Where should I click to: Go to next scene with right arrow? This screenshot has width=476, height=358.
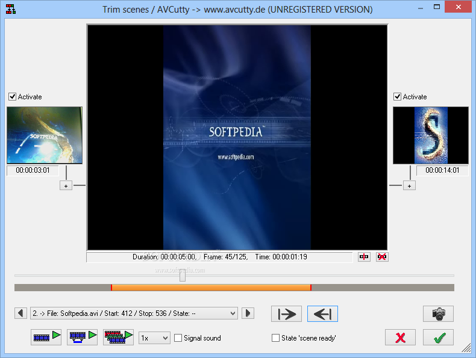248,313
